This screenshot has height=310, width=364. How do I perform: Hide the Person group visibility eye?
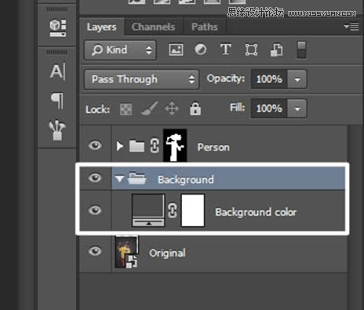pos(95,145)
